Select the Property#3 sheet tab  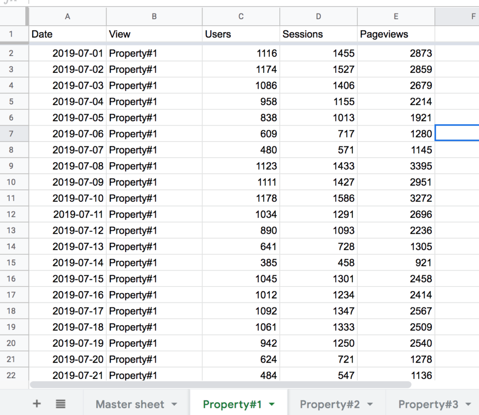tap(428, 404)
